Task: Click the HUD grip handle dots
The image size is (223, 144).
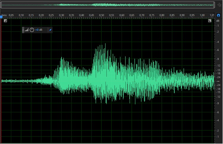Action: click(x=23, y=30)
